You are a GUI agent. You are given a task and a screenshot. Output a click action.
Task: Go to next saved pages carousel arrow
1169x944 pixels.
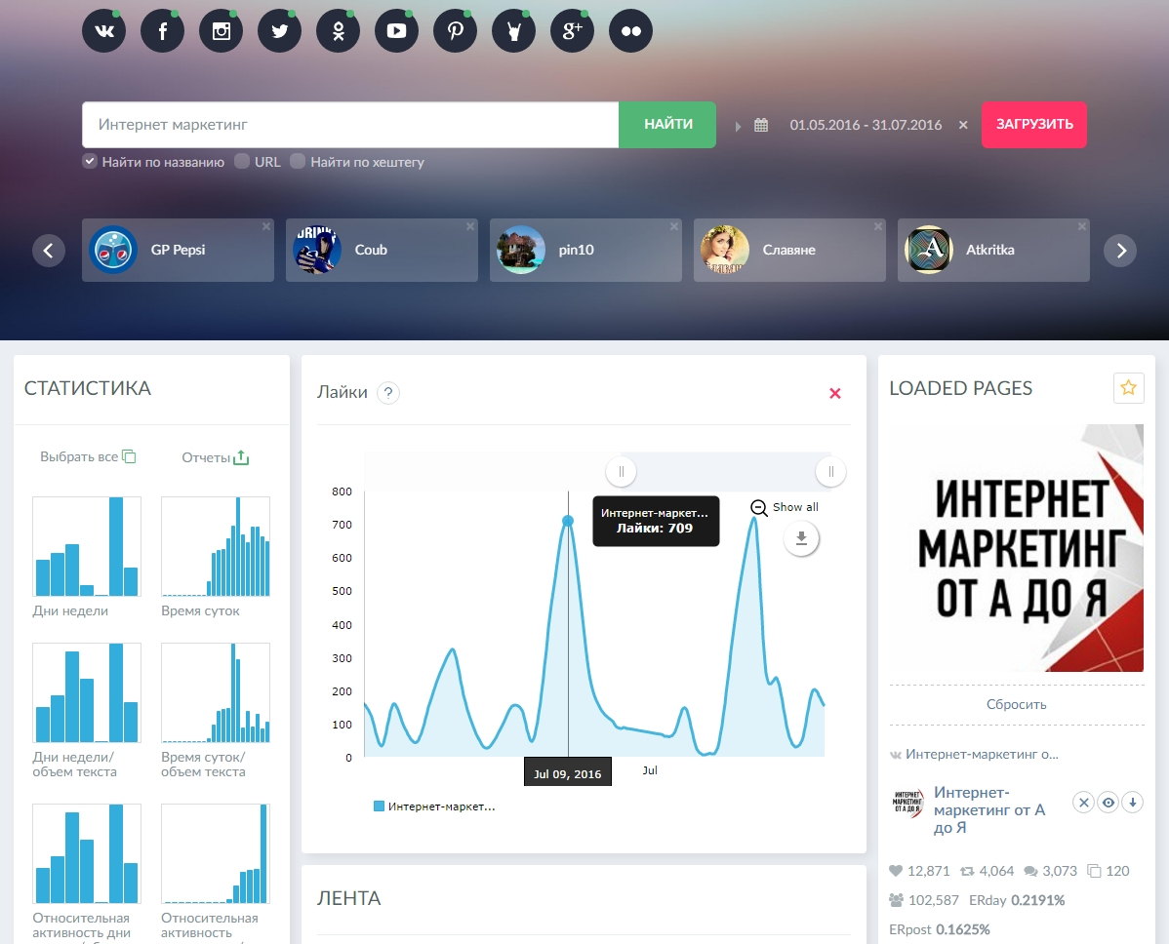click(1120, 251)
